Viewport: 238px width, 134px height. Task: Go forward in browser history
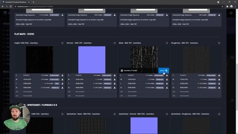click(7, 7)
